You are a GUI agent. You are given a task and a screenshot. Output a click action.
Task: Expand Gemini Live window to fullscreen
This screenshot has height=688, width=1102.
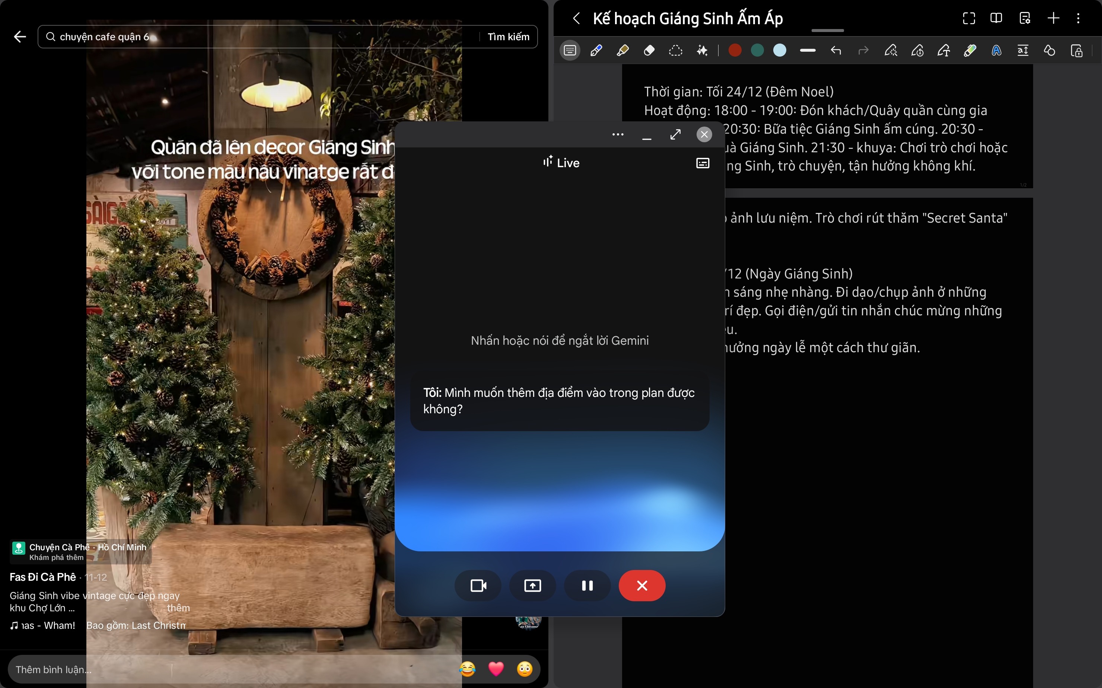[x=675, y=134]
